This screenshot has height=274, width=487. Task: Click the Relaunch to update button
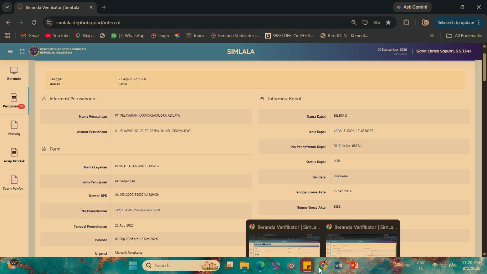(456, 22)
